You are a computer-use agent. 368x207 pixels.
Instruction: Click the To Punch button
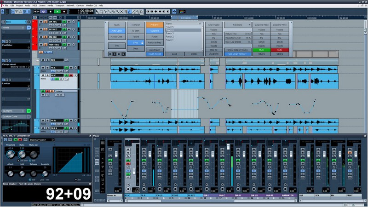[136, 24]
